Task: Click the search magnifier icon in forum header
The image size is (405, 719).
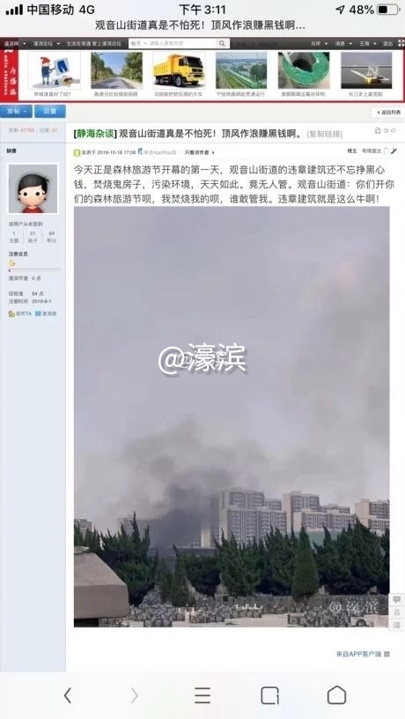Action: pyautogui.click(x=222, y=43)
